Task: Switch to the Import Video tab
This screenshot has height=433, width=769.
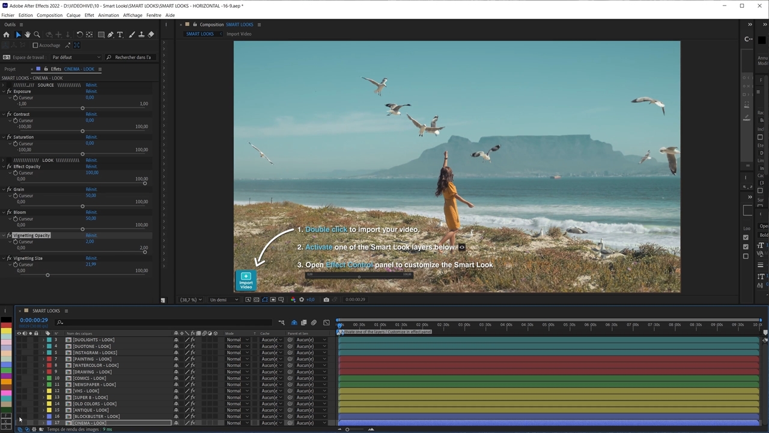Action: click(239, 34)
